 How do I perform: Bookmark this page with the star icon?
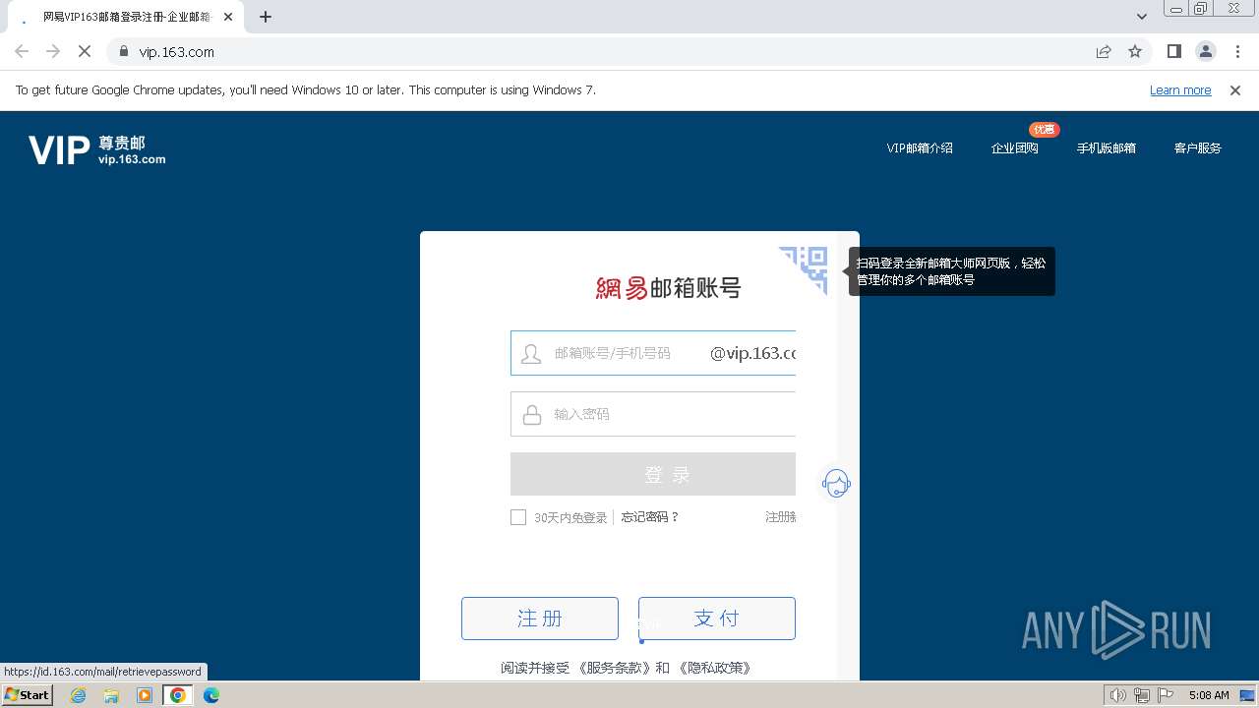(x=1135, y=51)
